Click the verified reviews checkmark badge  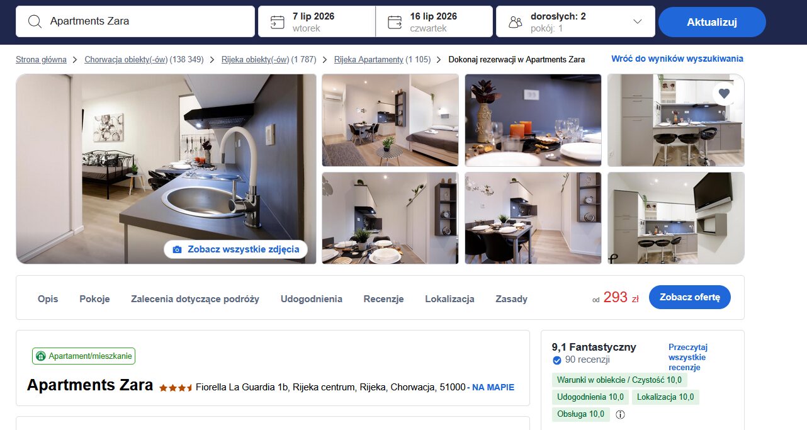(556, 360)
